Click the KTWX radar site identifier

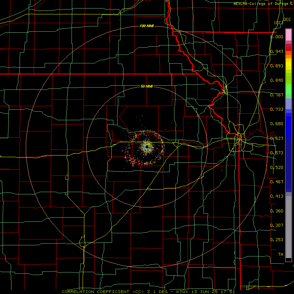(x=183, y=292)
